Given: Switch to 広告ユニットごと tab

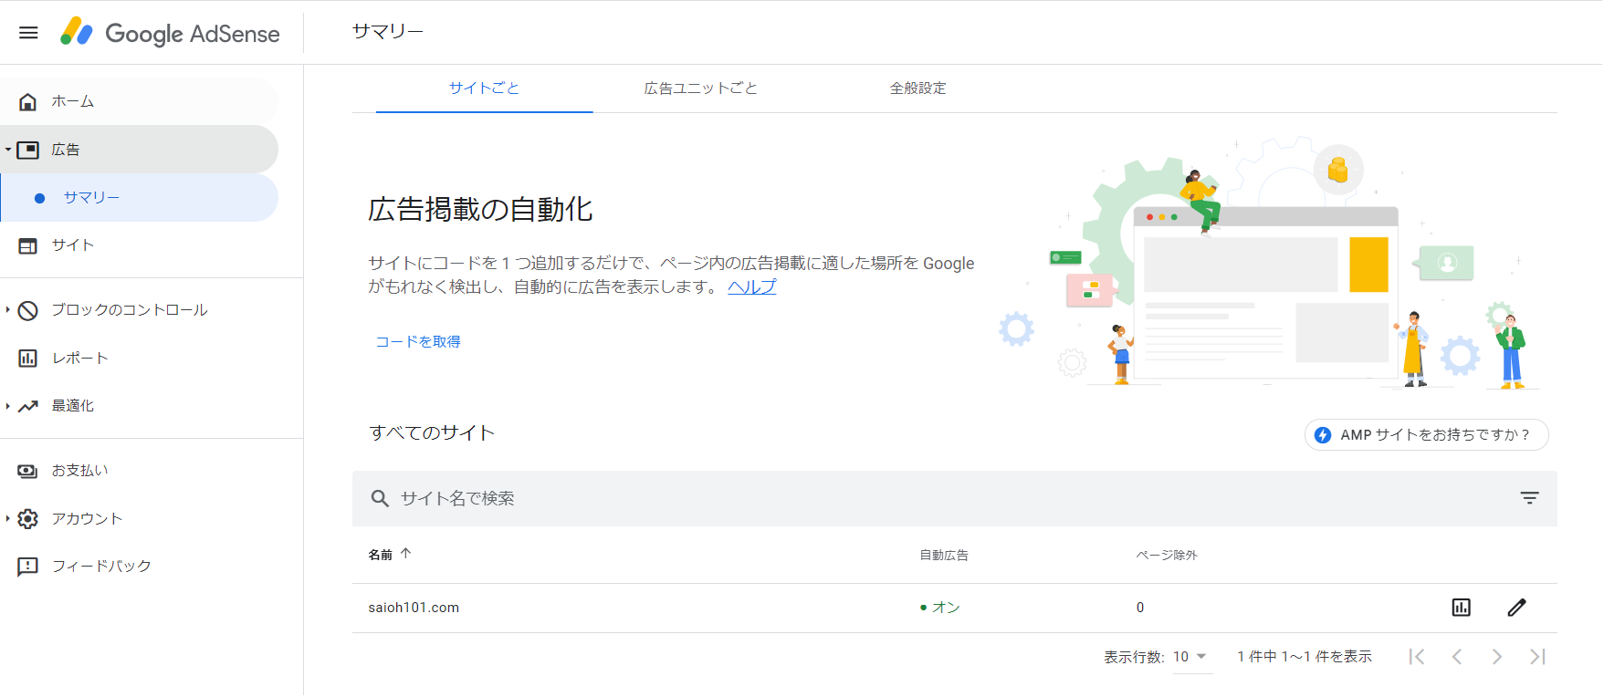Looking at the screenshot, I should point(700,88).
